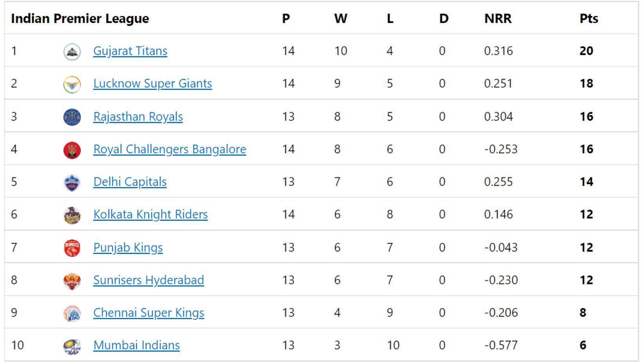Click the Chennai Super Kings logo
The width and height of the screenshot is (642, 362).
click(x=72, y=313)
